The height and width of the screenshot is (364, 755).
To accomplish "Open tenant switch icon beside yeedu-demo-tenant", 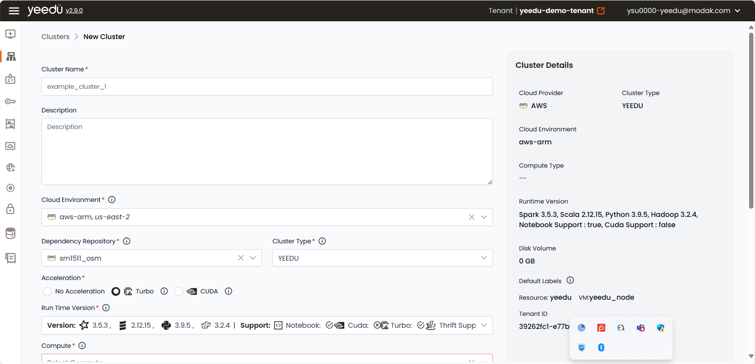I will [x=601, y=11].
